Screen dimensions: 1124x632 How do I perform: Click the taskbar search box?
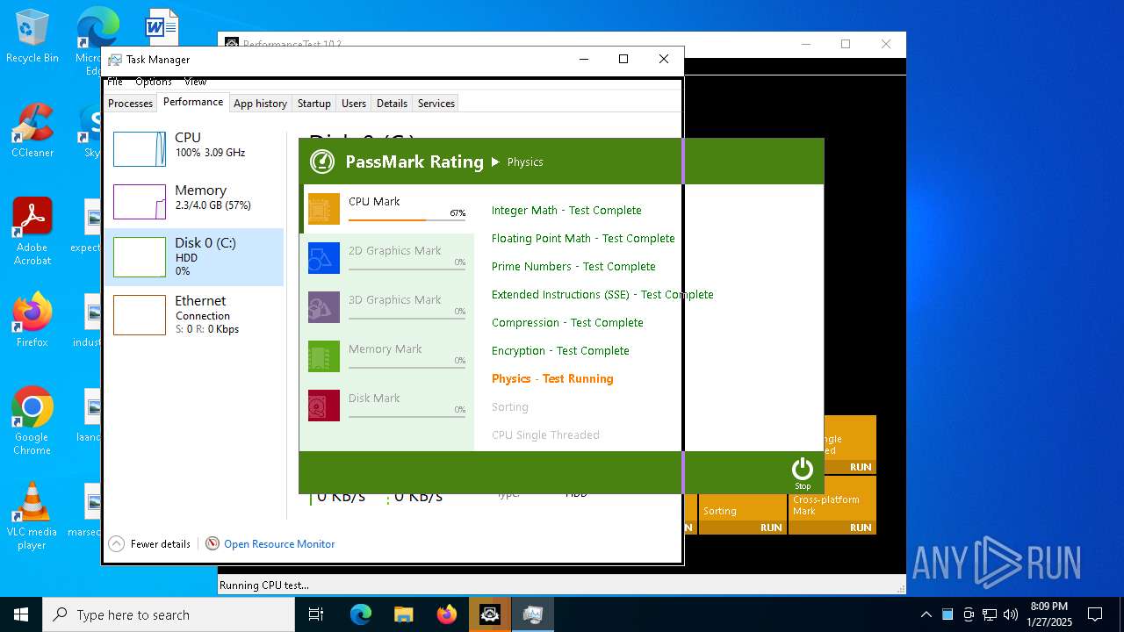tap(169, 614)
